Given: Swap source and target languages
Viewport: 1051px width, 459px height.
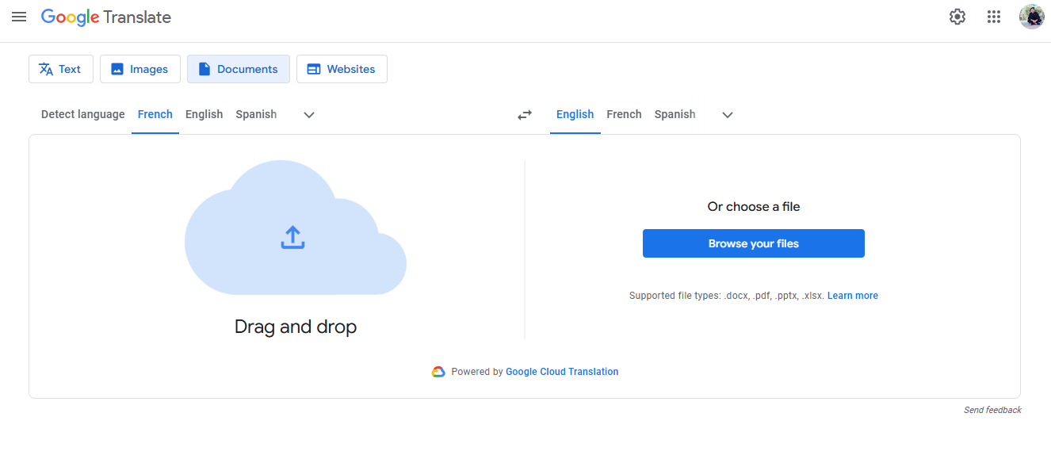Looking at the screenshot, I should click(x=525, y=114).
